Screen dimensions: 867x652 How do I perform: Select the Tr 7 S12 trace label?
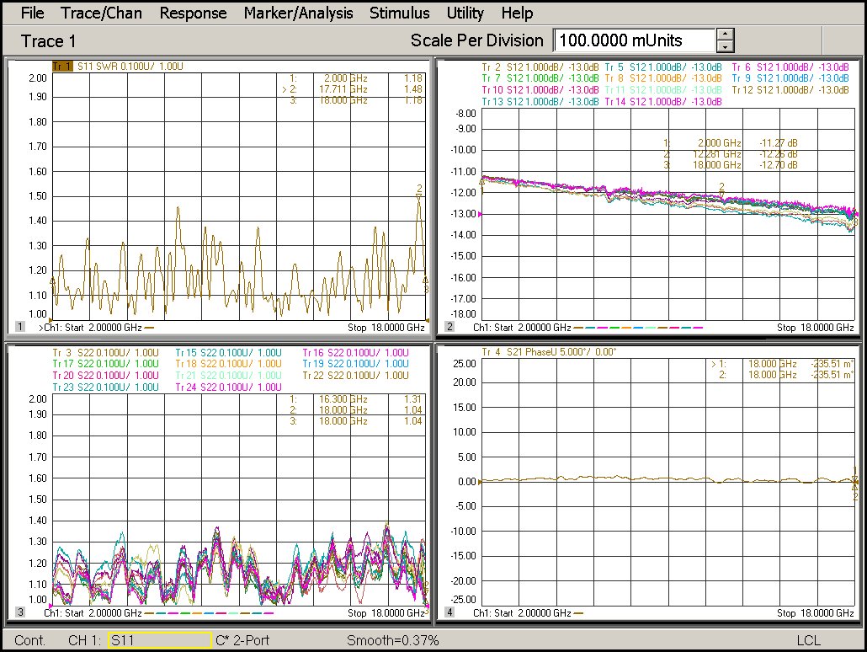[540, 78]
